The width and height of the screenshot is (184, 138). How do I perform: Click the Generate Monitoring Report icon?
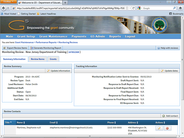pyautogui.click(x=32, y=48)
